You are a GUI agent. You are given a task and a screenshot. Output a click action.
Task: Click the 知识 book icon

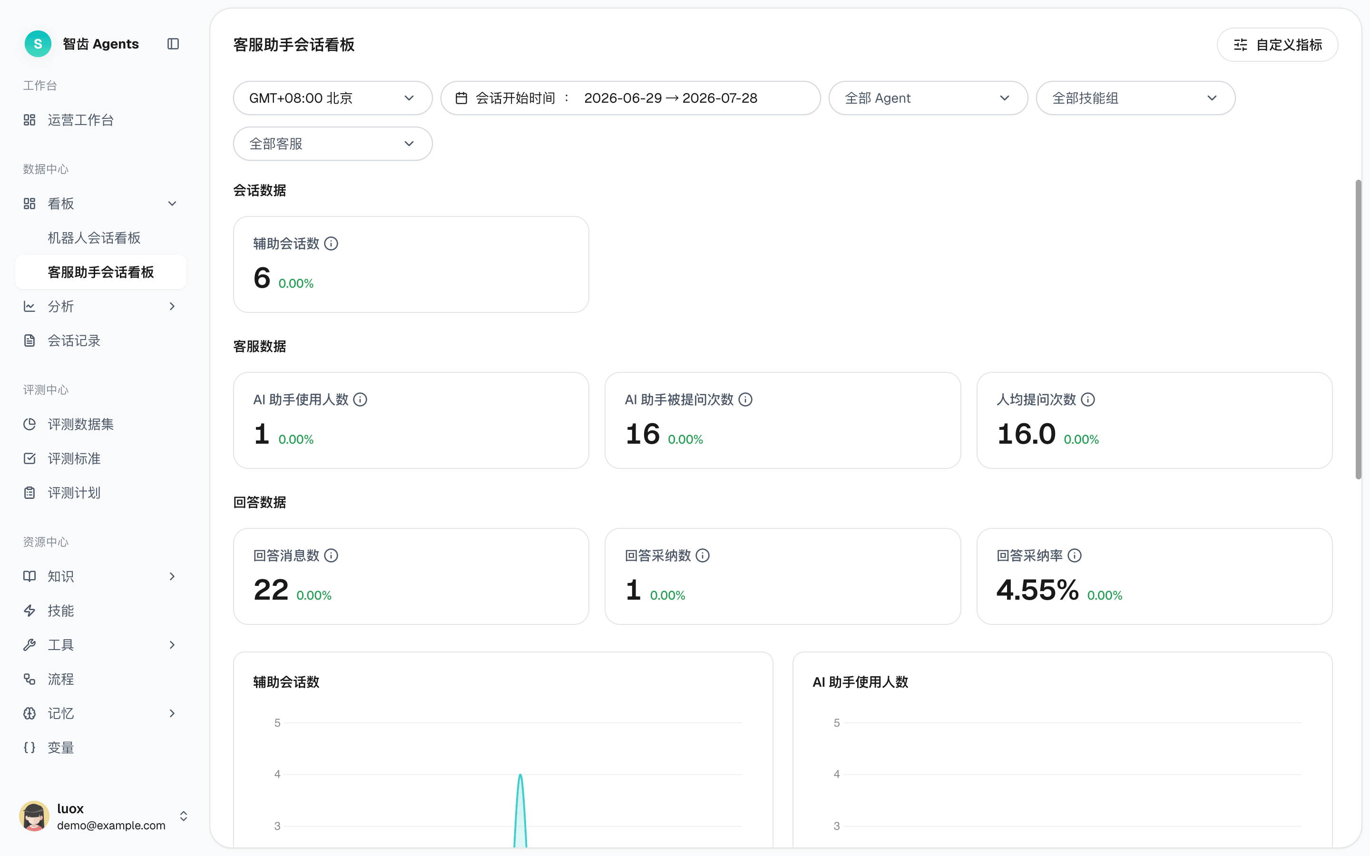coord(29,576)
